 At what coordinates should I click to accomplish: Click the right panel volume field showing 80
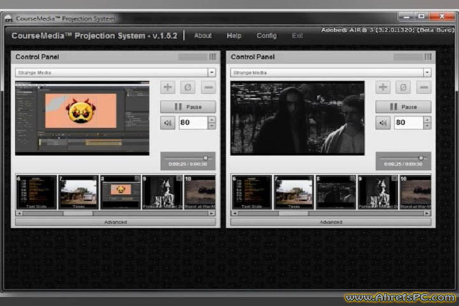(409, 122)
